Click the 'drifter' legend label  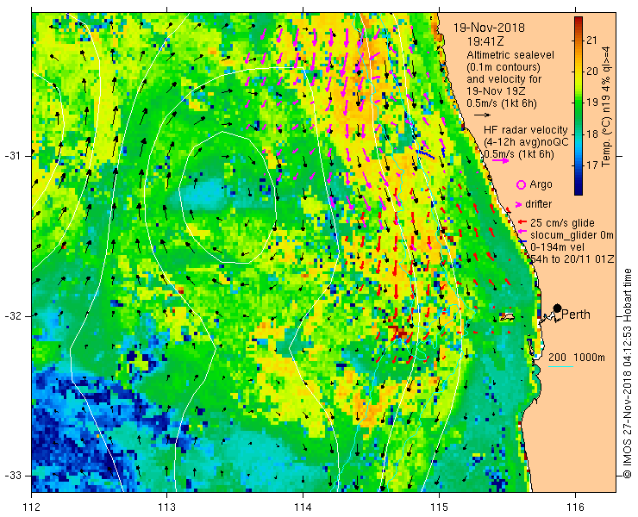click(538, 204)
